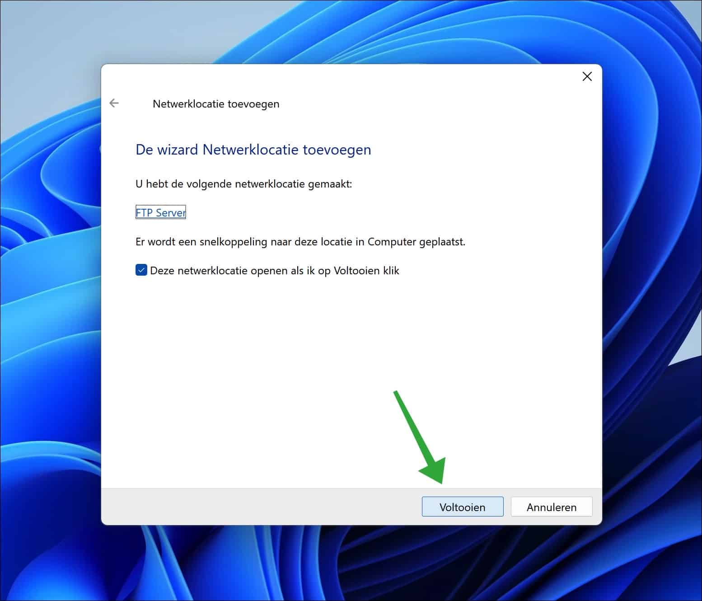The image size is (702, 601).
Task: Click the dialog's gray footer bar area
Action: pyautogui.click(x=271, y=506)
